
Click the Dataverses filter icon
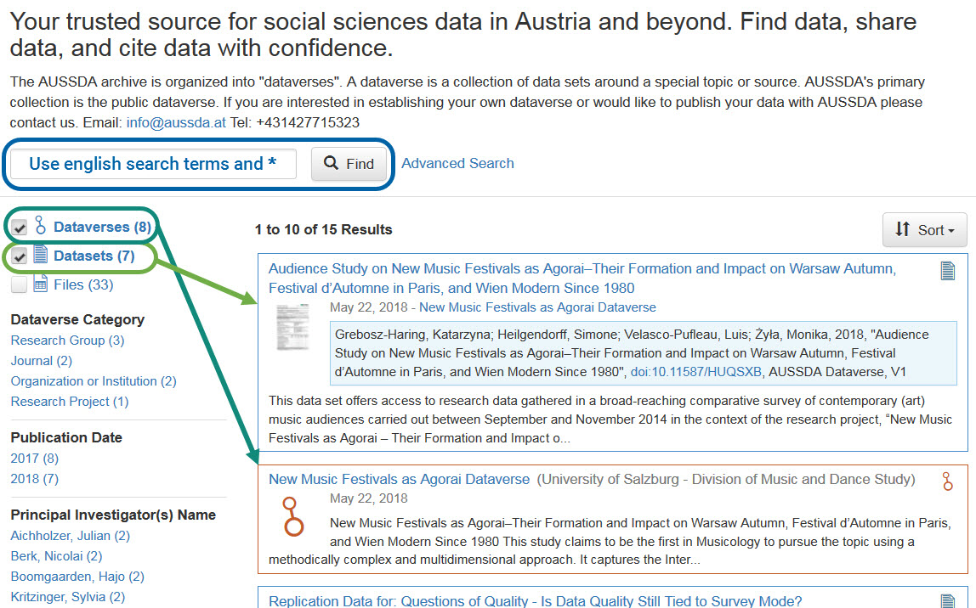41,226
